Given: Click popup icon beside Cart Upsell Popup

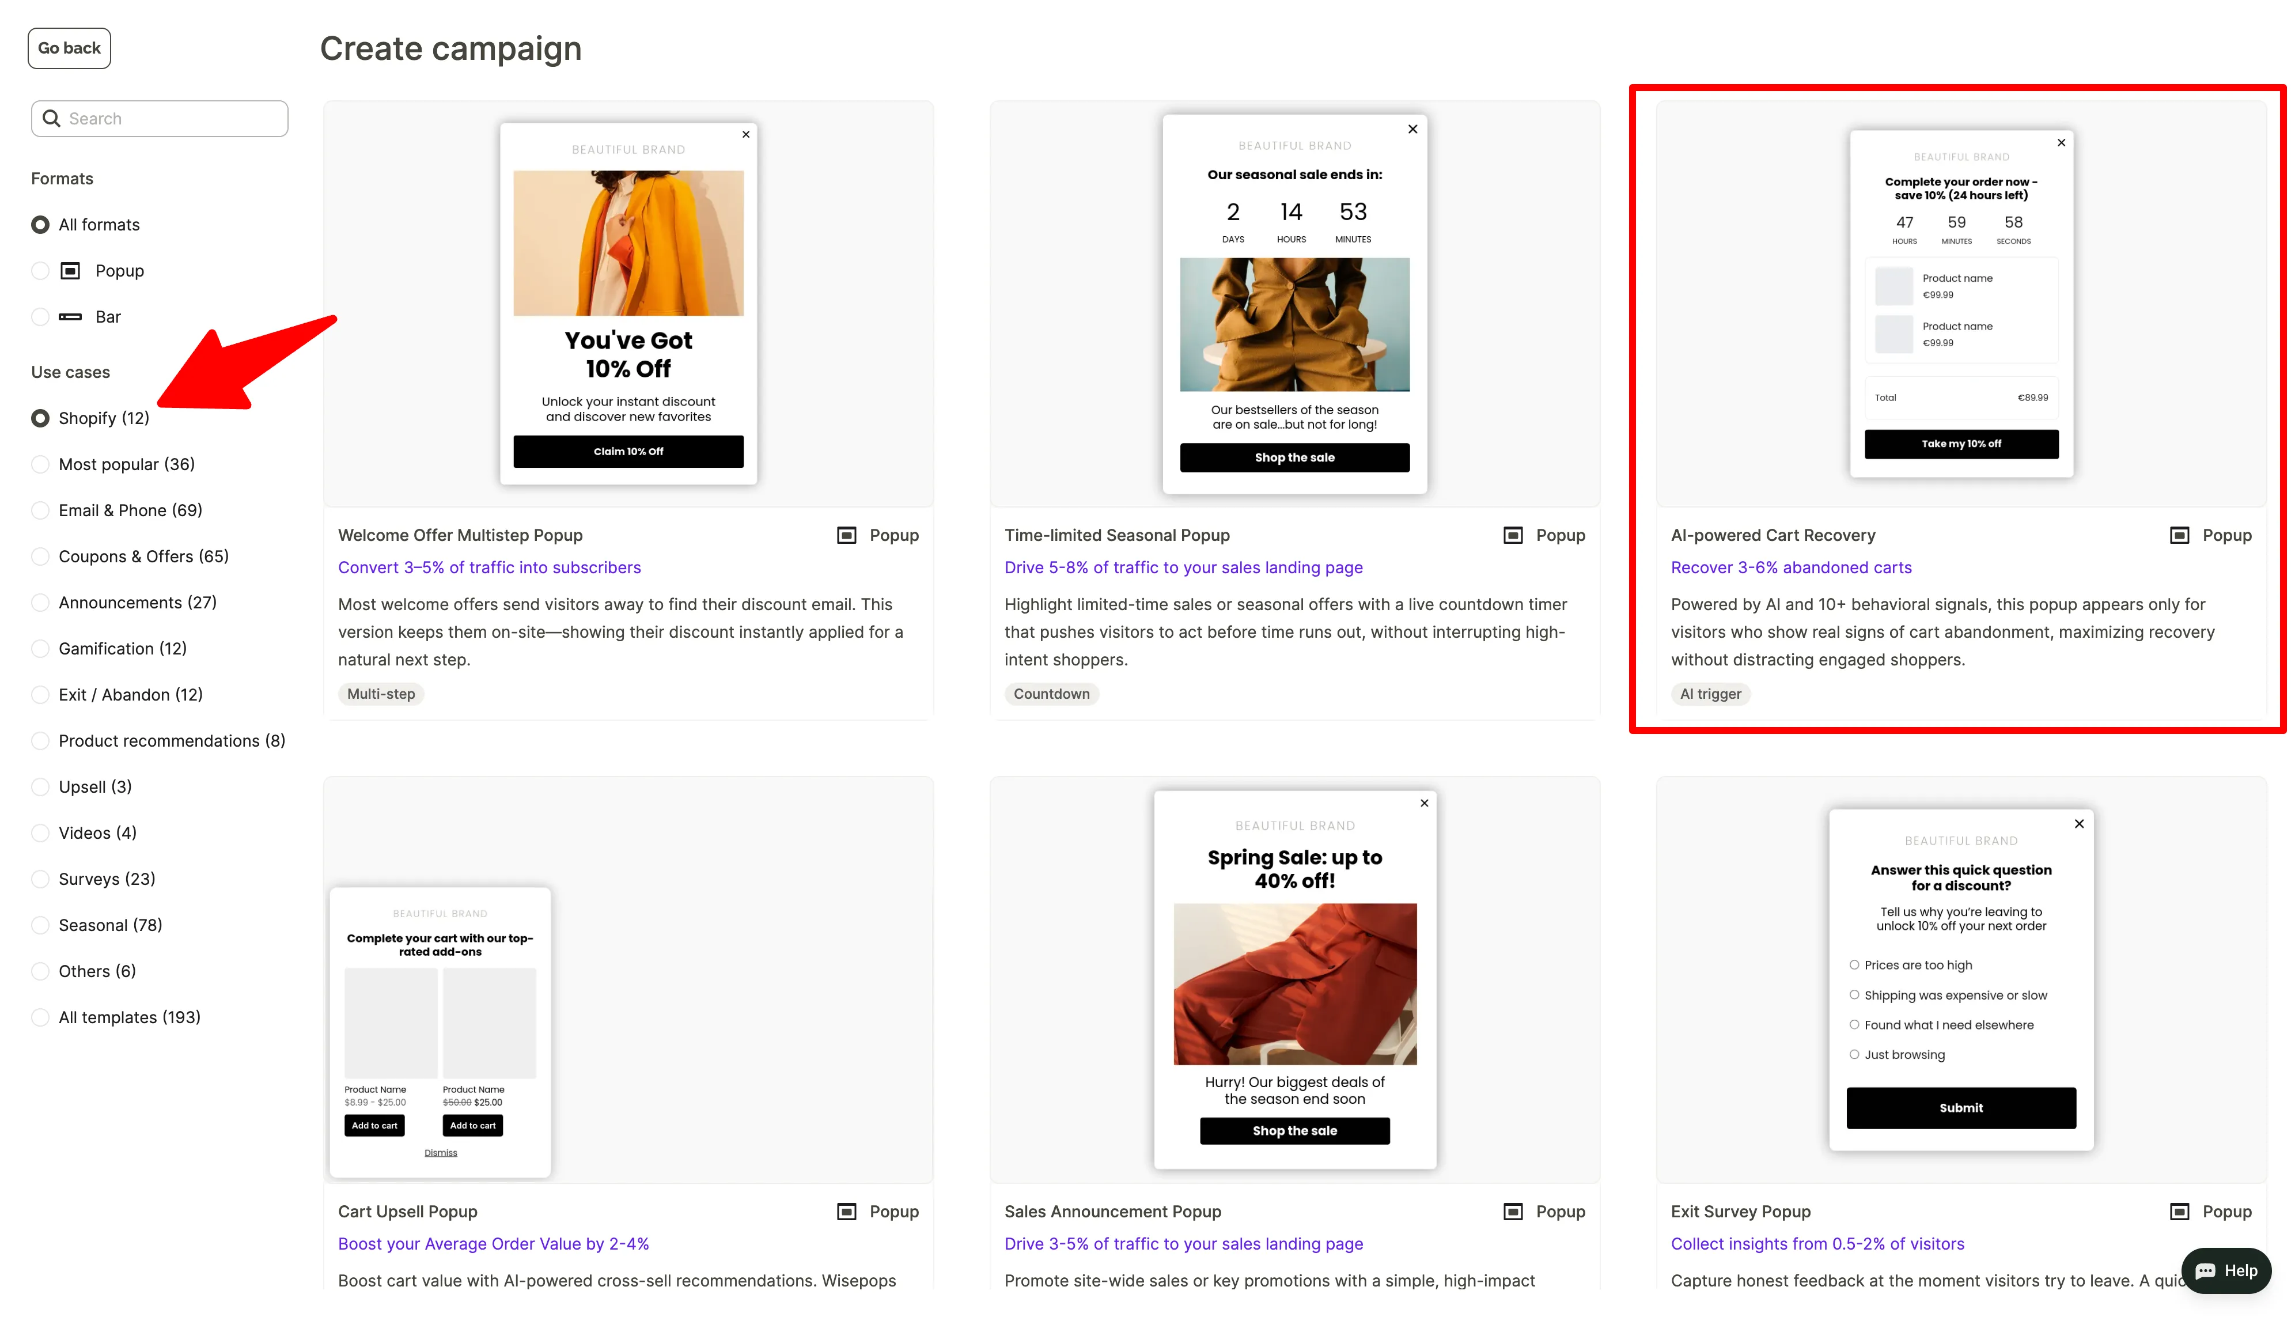Looking at the screenshot, I should point(846,1211).
